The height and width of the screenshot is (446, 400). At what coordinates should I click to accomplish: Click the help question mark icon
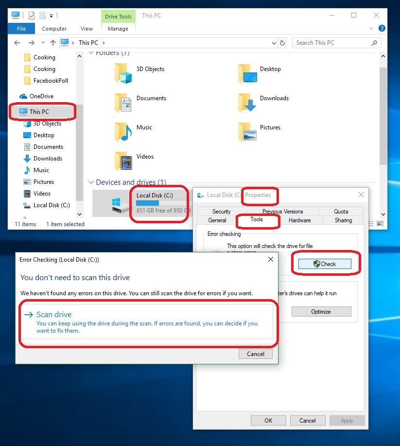[382, 29]
